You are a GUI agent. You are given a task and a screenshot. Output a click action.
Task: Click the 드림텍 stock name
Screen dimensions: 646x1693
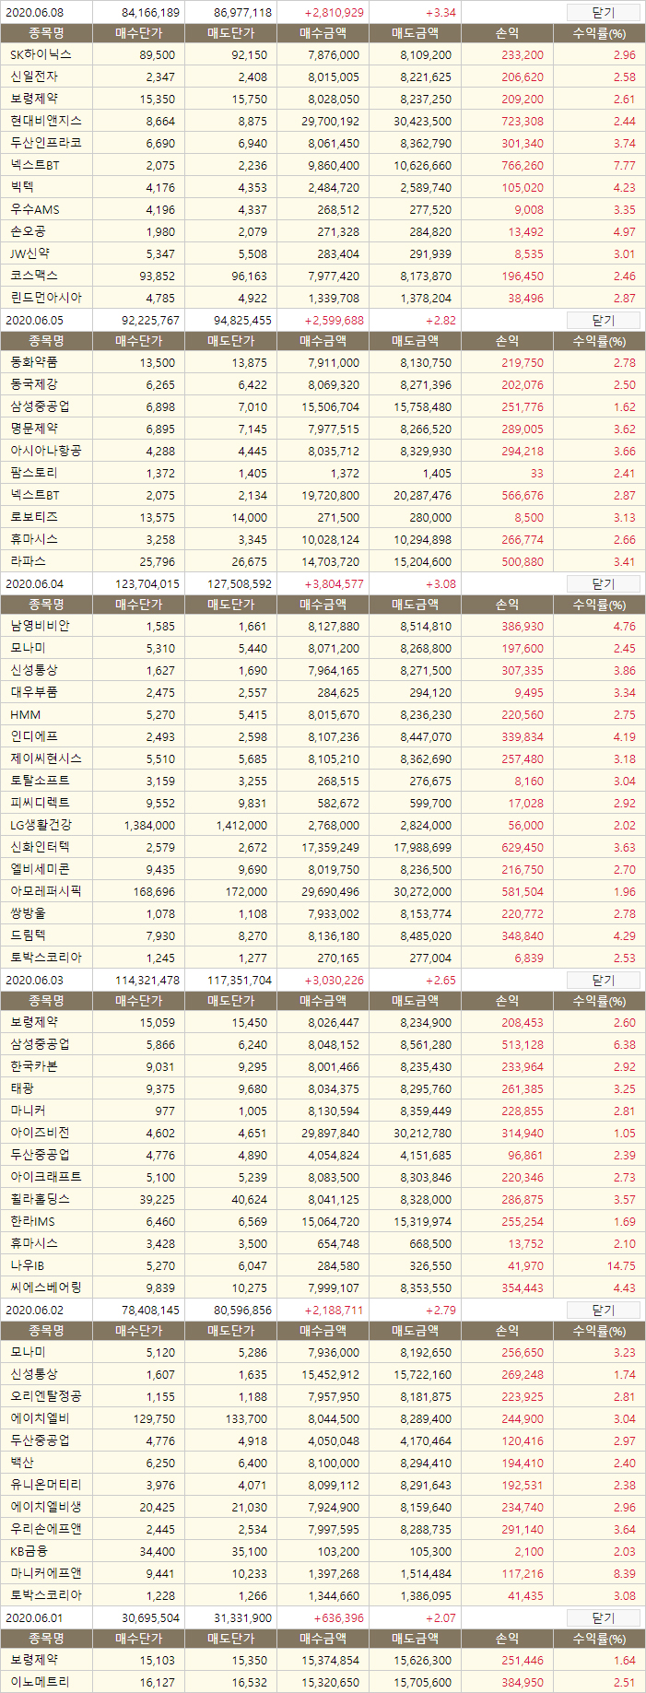28,936
